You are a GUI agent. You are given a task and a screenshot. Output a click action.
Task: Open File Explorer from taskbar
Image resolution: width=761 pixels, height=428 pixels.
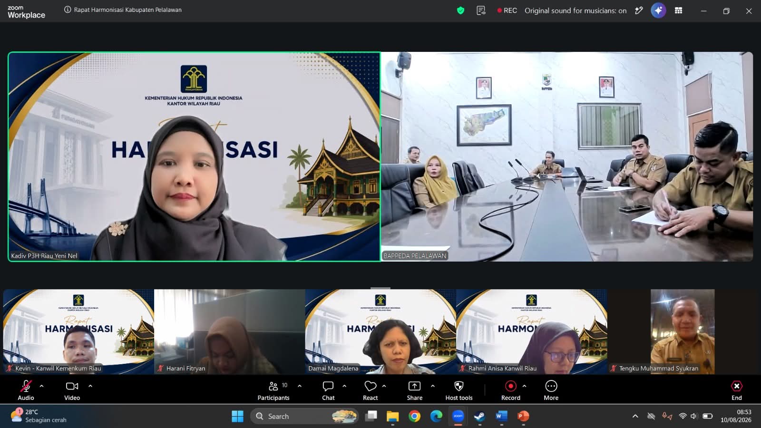pos(392,416)
